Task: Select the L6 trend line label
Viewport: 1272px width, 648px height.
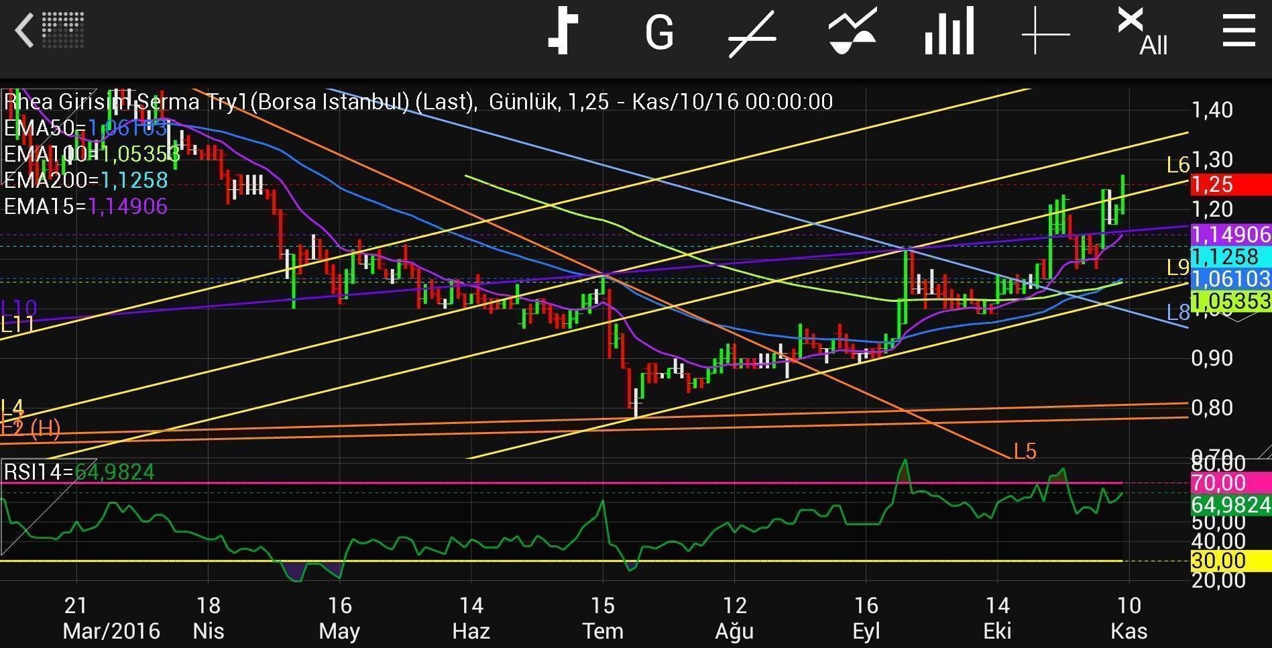Action: point(1177,164)
